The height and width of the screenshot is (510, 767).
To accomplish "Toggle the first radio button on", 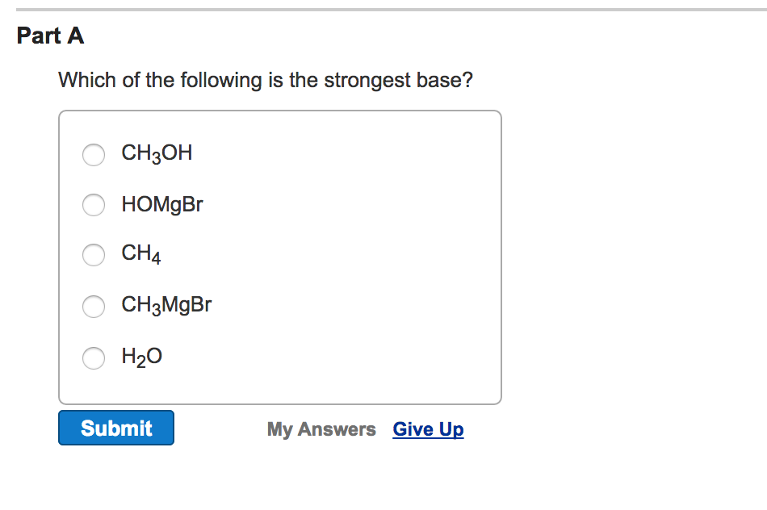I will click(94, 155).
